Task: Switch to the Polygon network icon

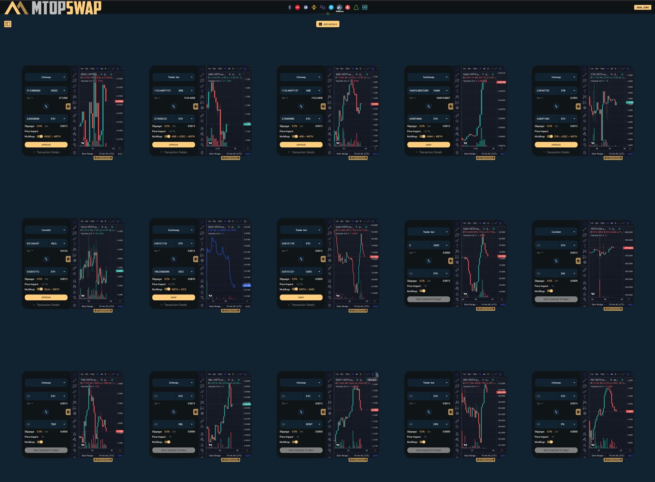Action: click(322, 7)
